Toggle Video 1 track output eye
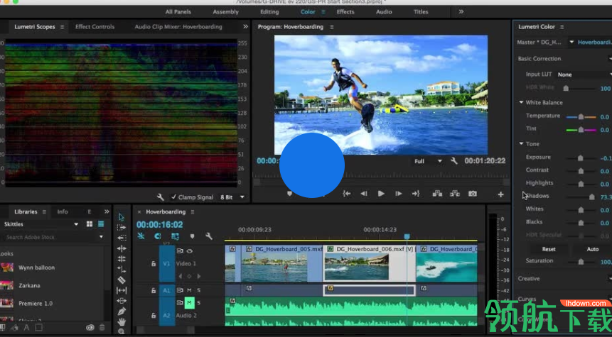 pyautogui.click(x=190, y=251)
